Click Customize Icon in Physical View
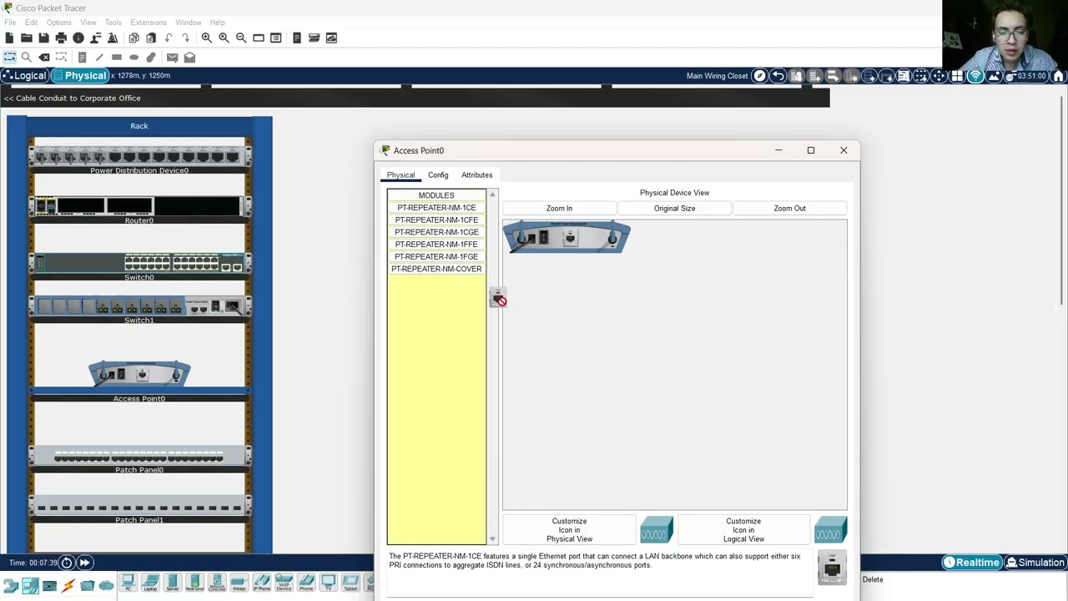This screenshot has height=601, width=1068. click(569, 530)
